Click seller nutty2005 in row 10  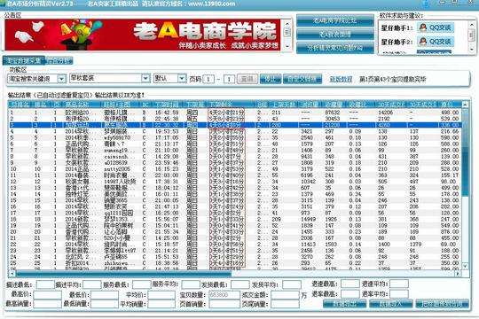pyautogui.click(x=117, y=169)
